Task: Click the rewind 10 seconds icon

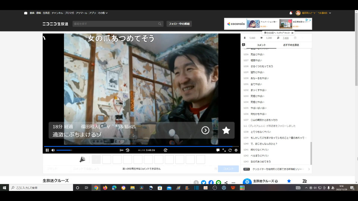Action: 128,150
